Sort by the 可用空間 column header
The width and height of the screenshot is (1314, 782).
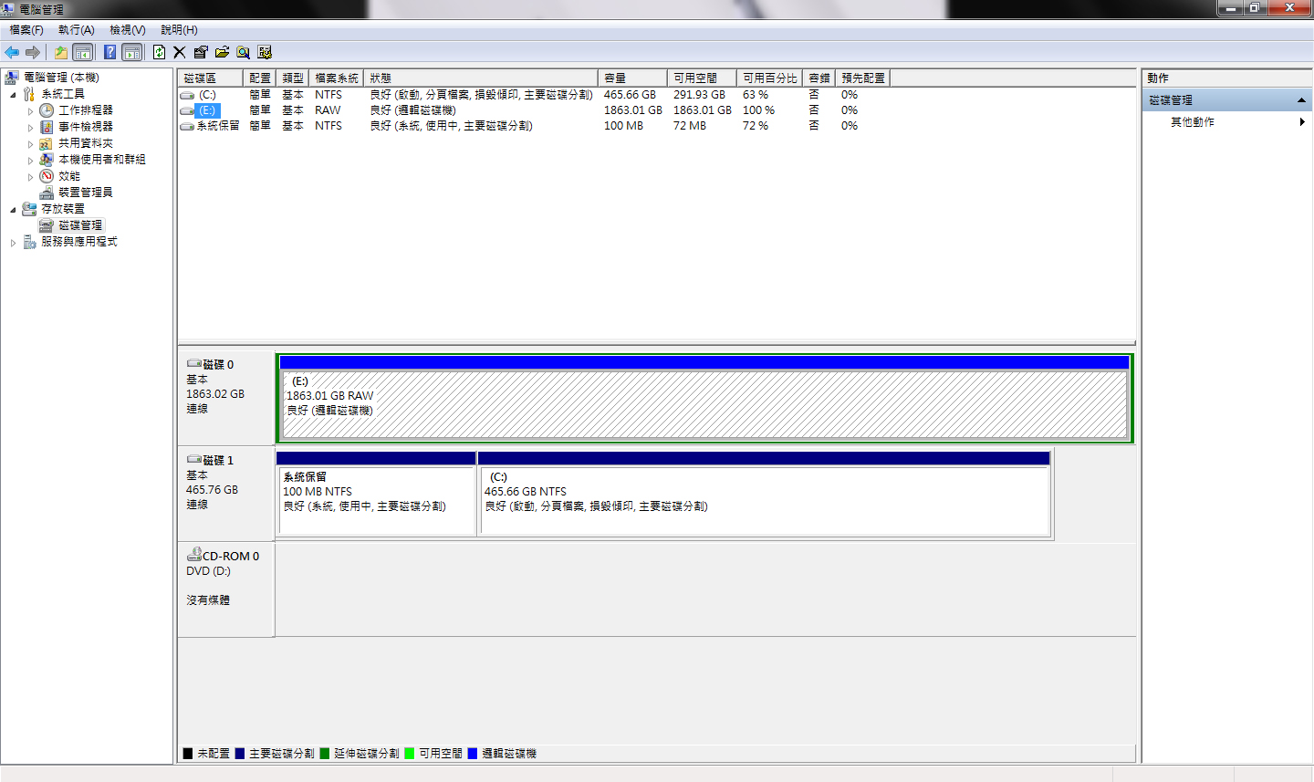(702, 78)
